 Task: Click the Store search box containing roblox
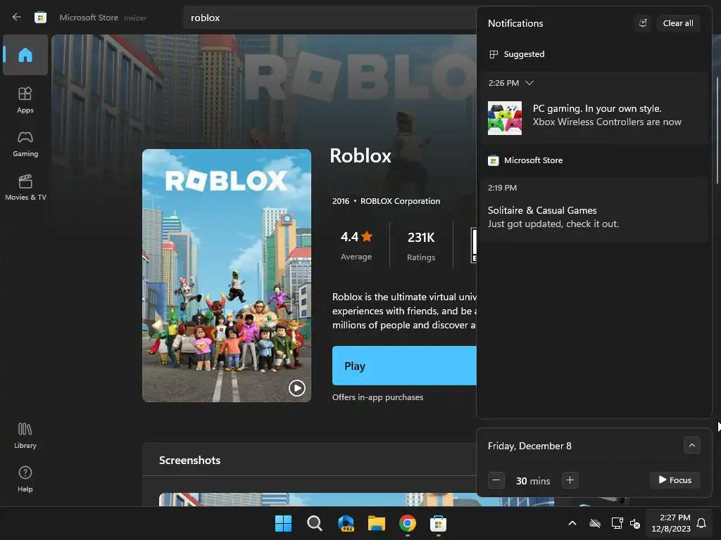(330, 18)
